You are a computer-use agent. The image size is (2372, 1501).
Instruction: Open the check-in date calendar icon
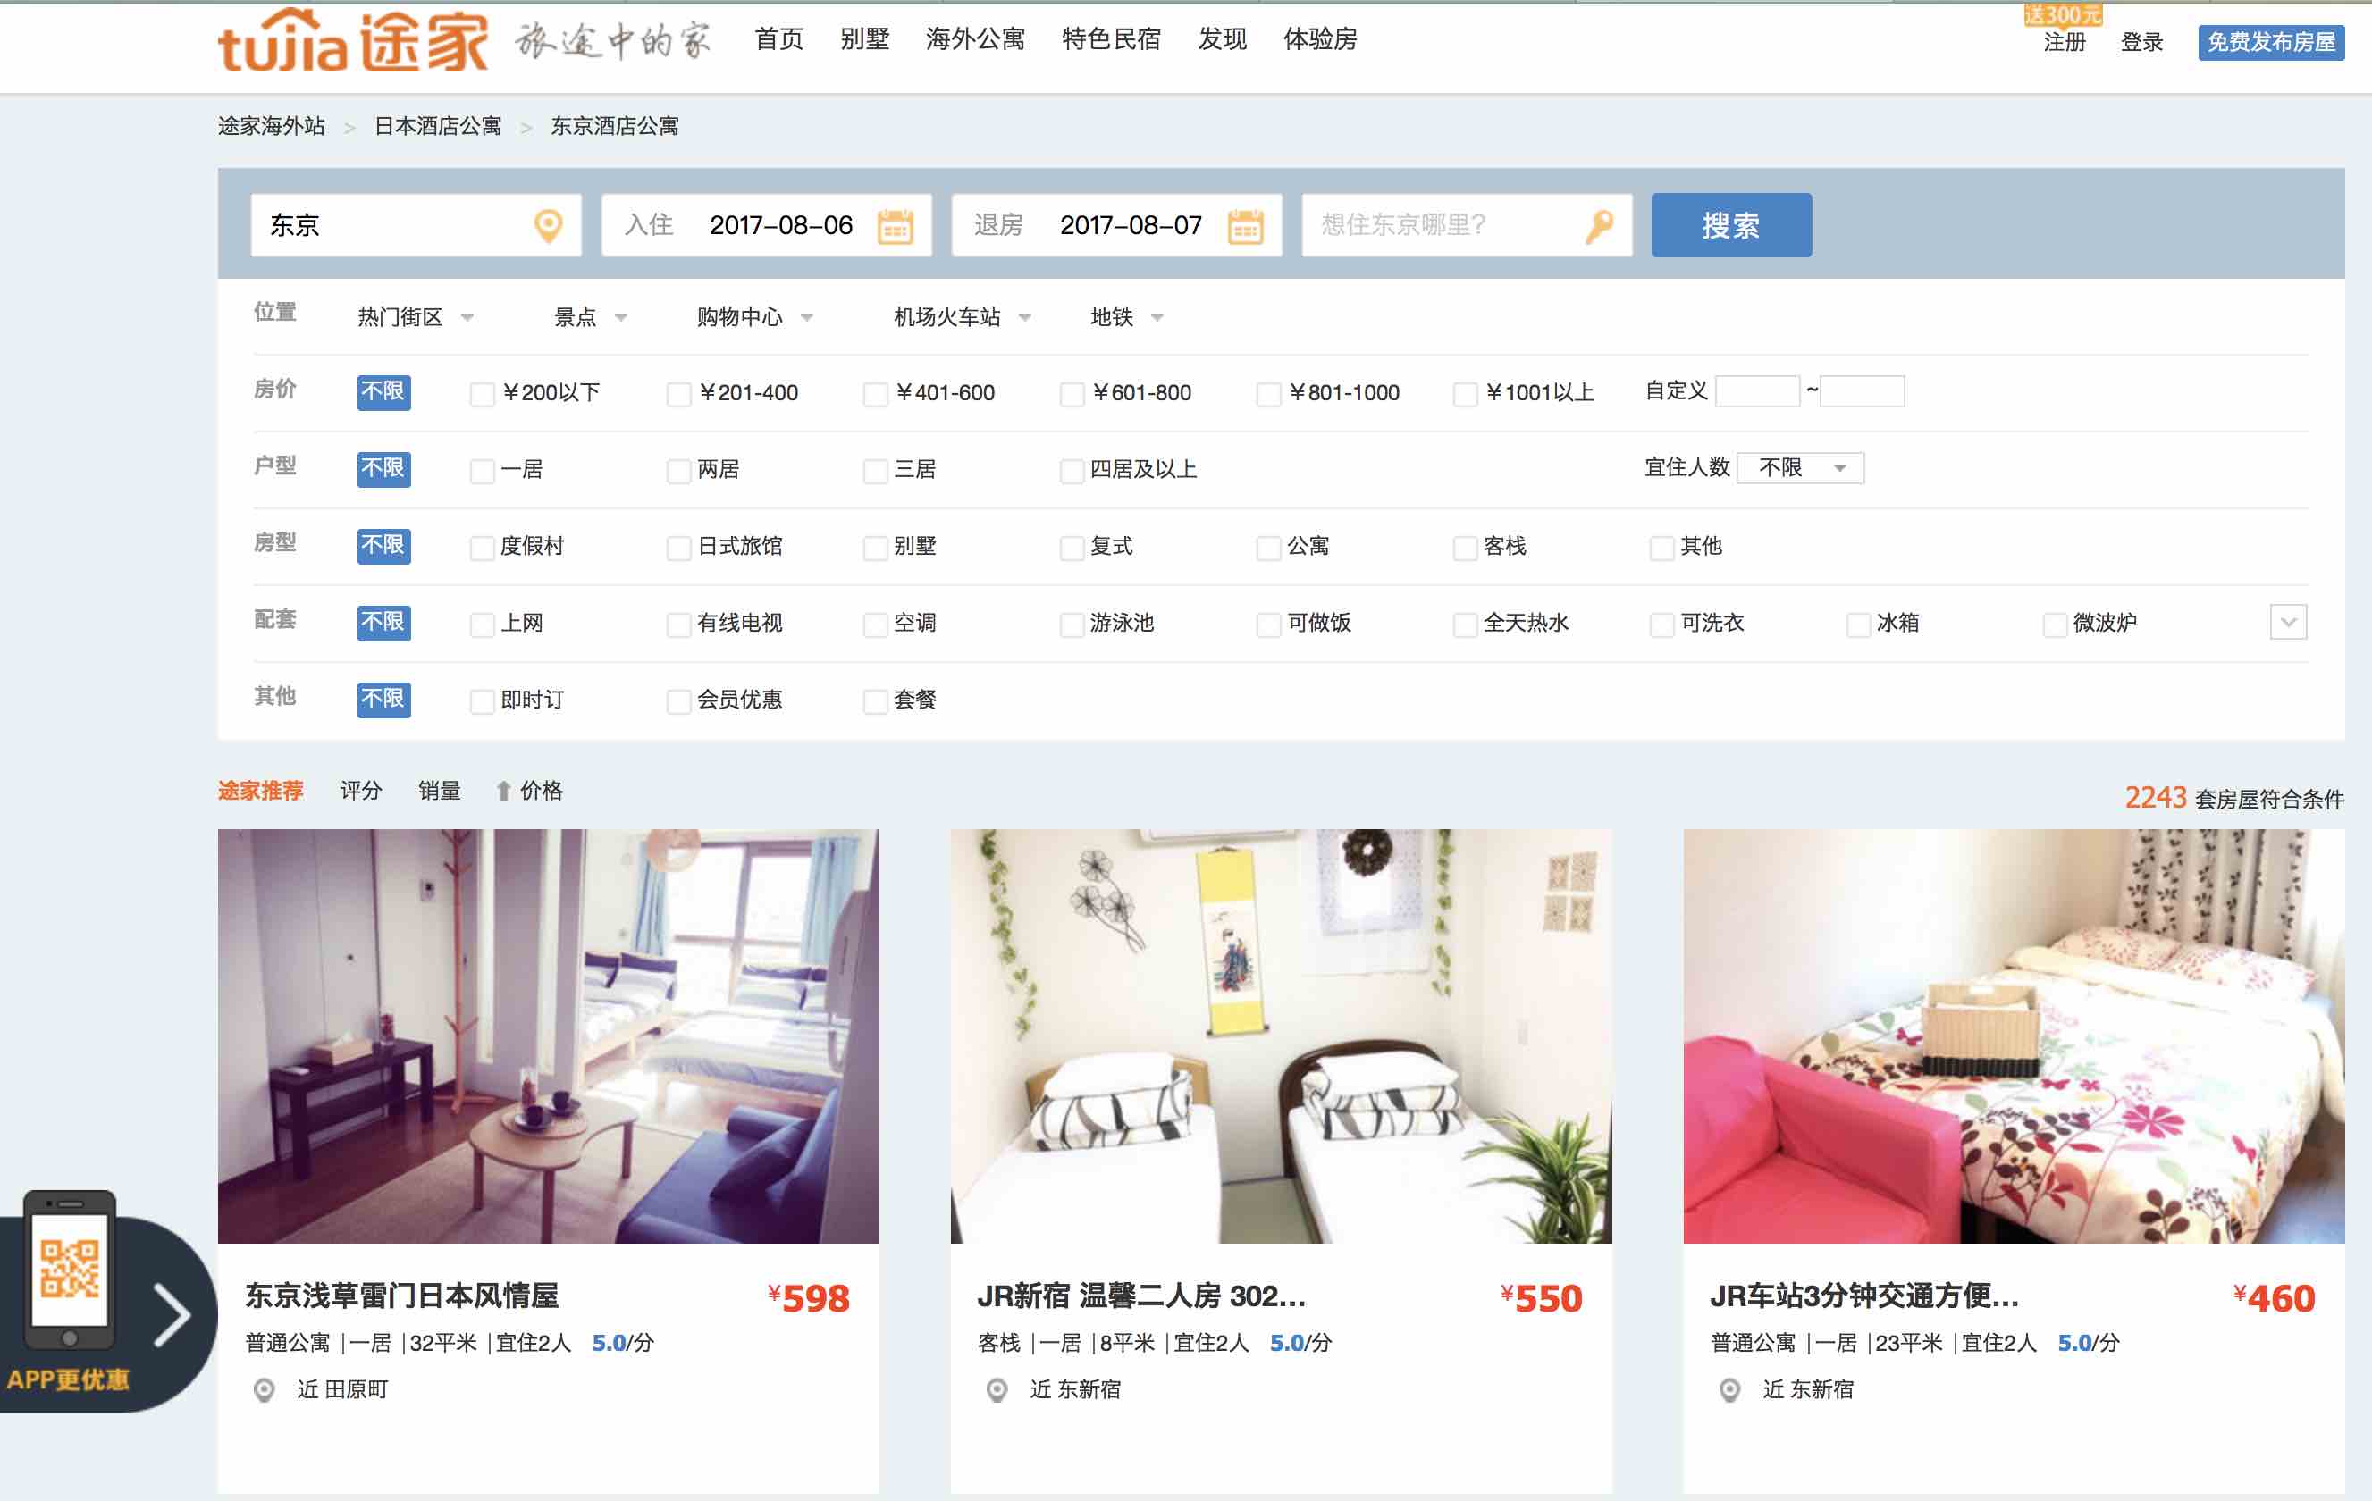(895, 225)
